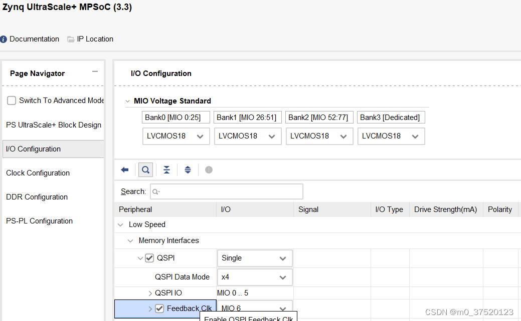The image size is (521, 321).
Task: Click the Drive Strength(mA) column header
Action: [446, 209]
